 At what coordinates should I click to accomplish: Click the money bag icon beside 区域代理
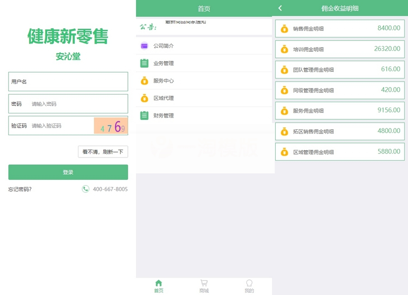[143, 98]
